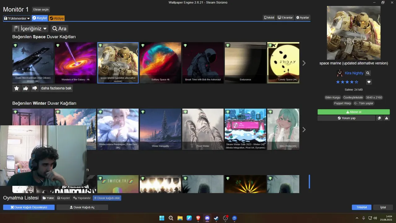Click the volume speaker tray icon

375,218
